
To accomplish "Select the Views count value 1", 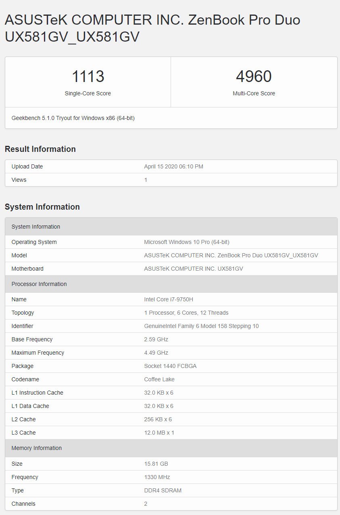I will click(146, 180).
